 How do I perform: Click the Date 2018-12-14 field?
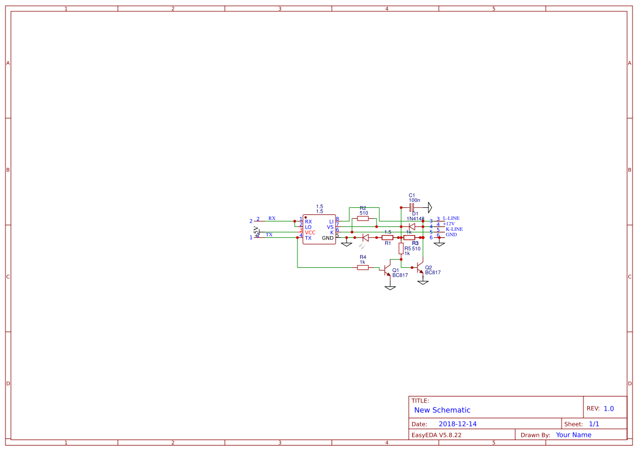coord(457,424)
